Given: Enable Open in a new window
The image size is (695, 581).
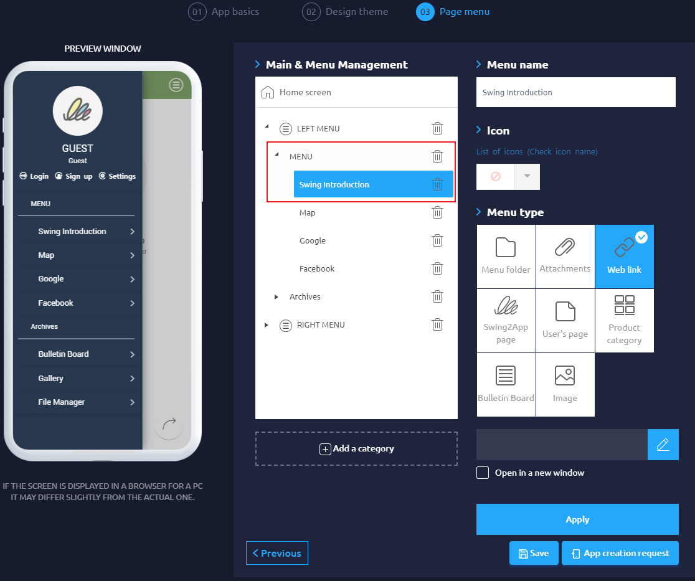Looking at the screenshot, I should (x=482, y=473).
